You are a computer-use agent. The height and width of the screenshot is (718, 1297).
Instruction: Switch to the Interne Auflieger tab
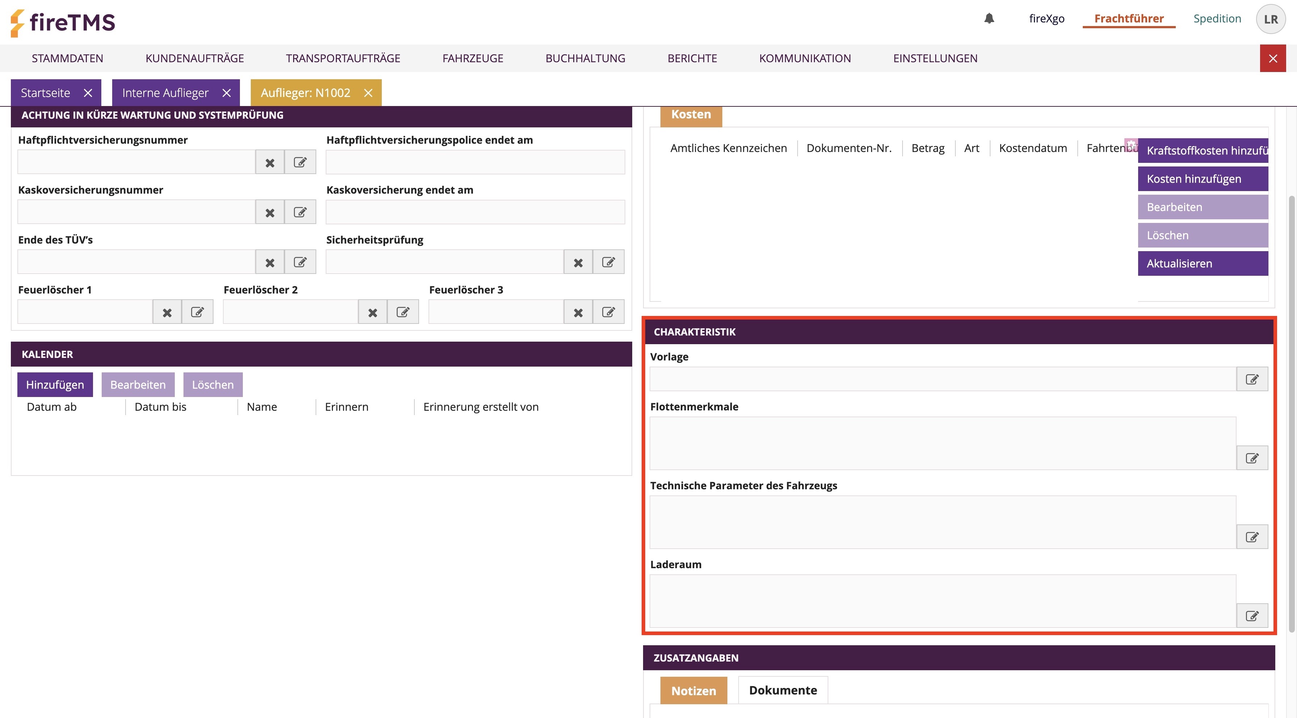pyautogui.click(x=165, y=93)
